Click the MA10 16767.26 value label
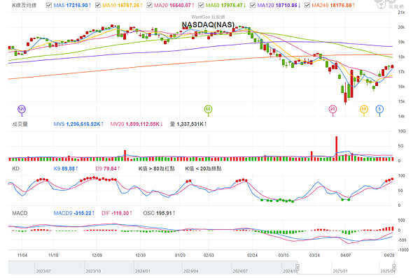 [122, 6]
